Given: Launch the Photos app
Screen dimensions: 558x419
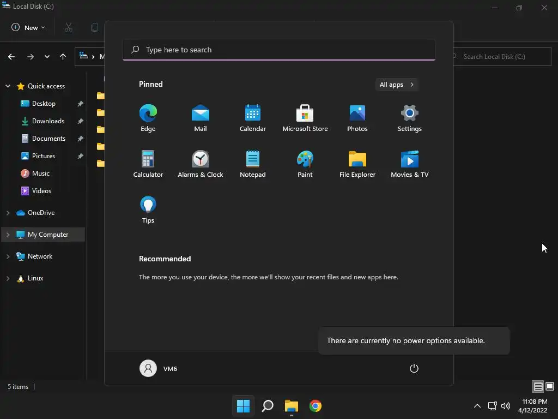Looking at the screenshot, I should coord(357,118).
